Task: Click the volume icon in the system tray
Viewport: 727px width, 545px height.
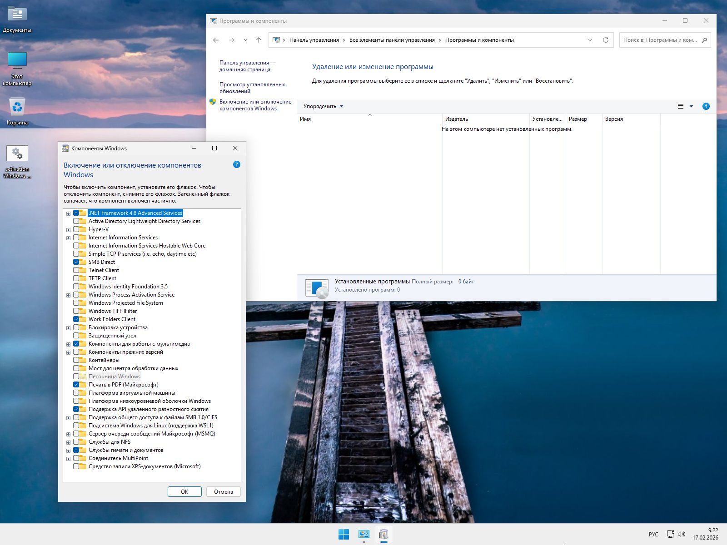Action: (681, 534)
